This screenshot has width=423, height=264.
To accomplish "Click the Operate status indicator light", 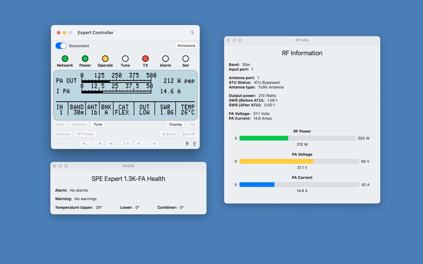I will [105, 58].
